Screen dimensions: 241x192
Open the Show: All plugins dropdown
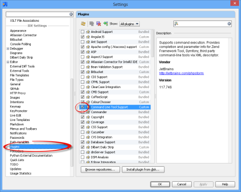(x=130, y=24)
